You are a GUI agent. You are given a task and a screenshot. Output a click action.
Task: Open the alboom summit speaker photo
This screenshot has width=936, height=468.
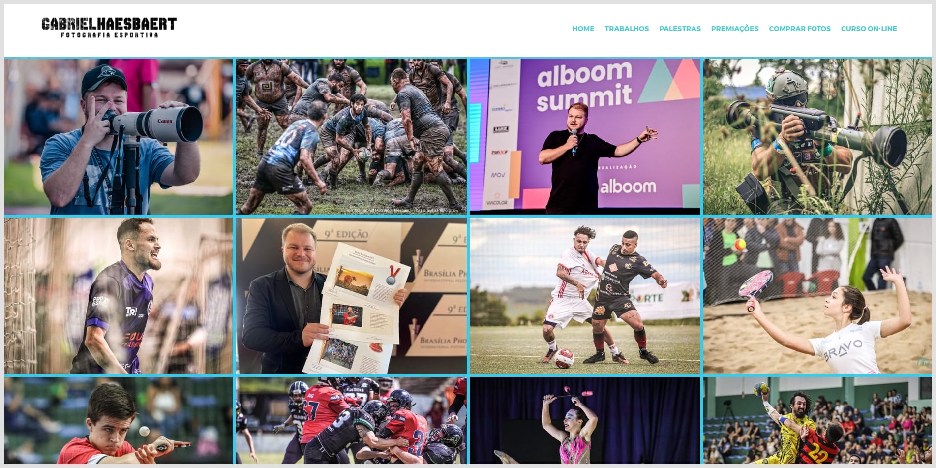(x=585, y=136)
